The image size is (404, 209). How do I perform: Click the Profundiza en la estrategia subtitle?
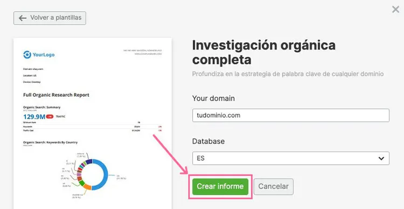(288, 74)
